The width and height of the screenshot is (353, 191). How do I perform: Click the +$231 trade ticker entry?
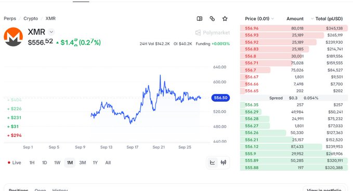click(x=15, y=117)
